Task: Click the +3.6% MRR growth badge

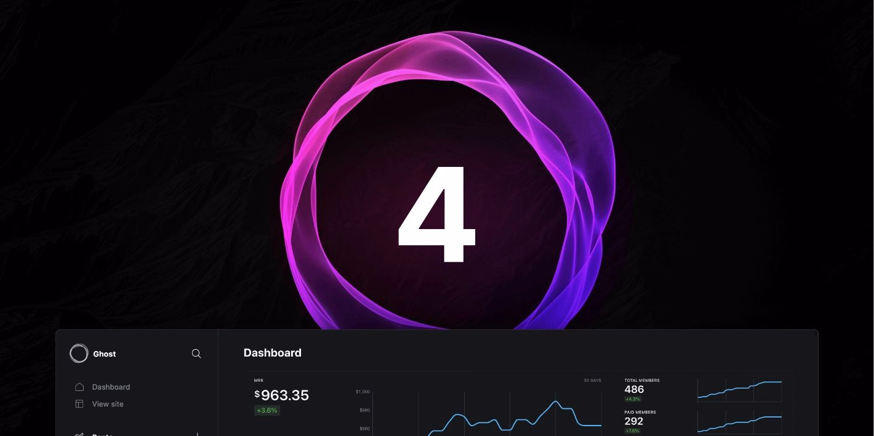Action: 267,410
